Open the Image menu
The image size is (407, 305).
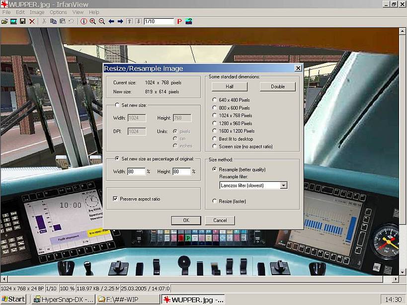point(37,12)
